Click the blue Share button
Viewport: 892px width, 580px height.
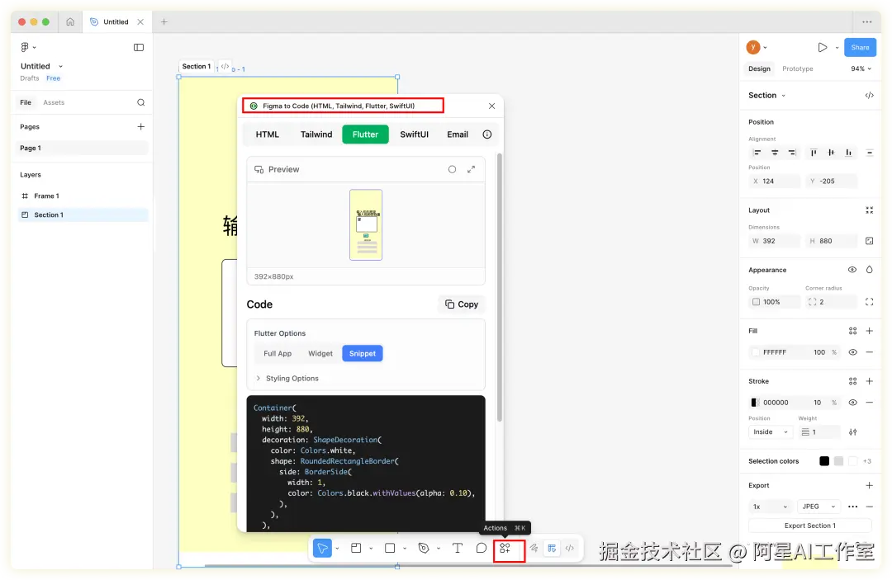pos(860,47)
